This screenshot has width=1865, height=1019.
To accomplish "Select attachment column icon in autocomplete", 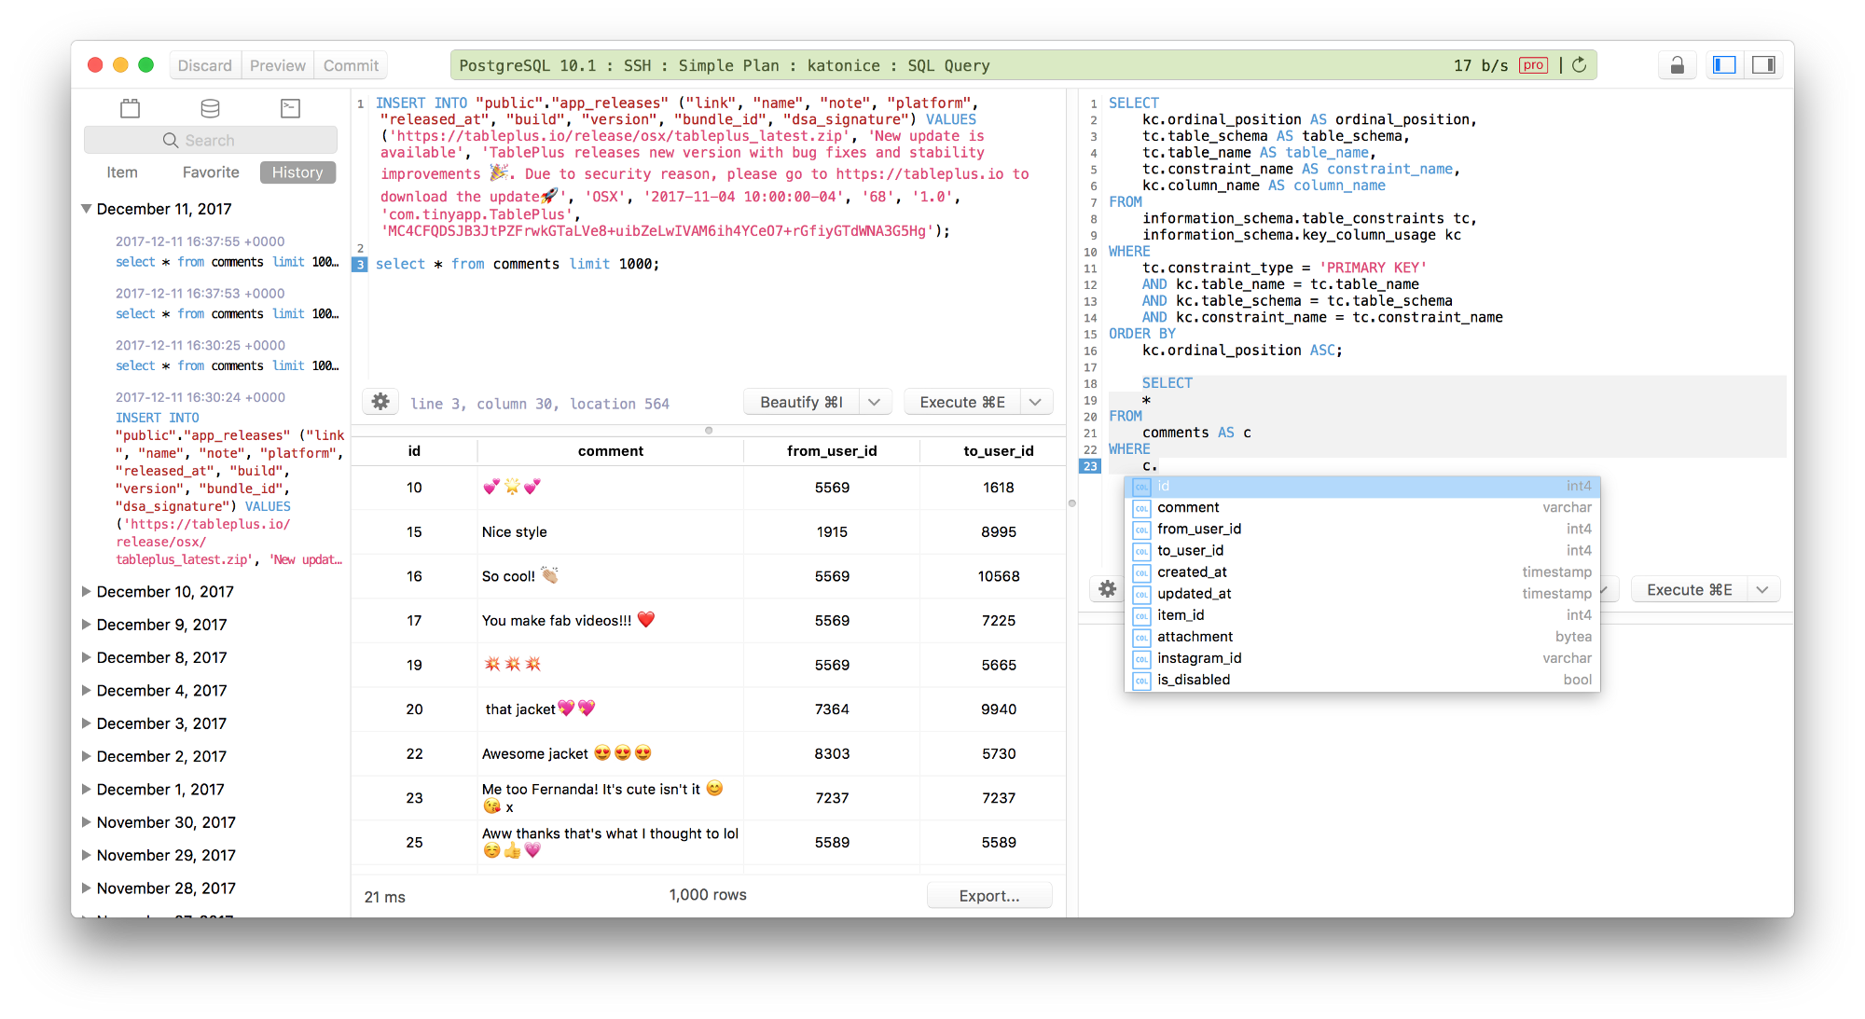I will point(1141,637).
